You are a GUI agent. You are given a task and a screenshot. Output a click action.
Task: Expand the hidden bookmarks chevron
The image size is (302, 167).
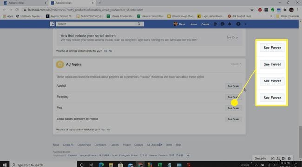click(271, 16)
